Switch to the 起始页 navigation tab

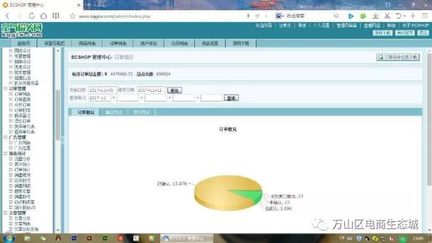[x=23, y=43]
